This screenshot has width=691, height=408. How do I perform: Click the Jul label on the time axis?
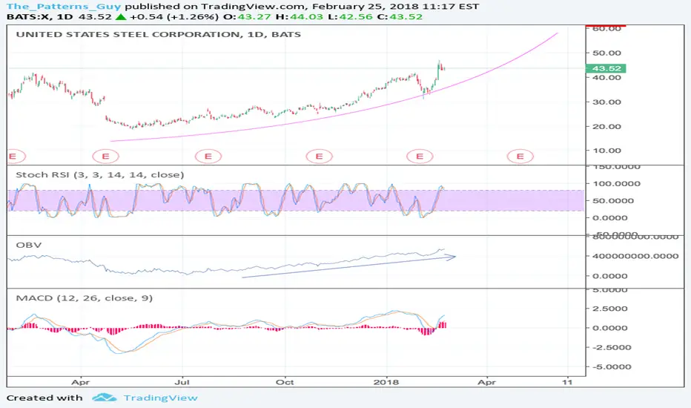pyautogui.click(x=182, y=382)
